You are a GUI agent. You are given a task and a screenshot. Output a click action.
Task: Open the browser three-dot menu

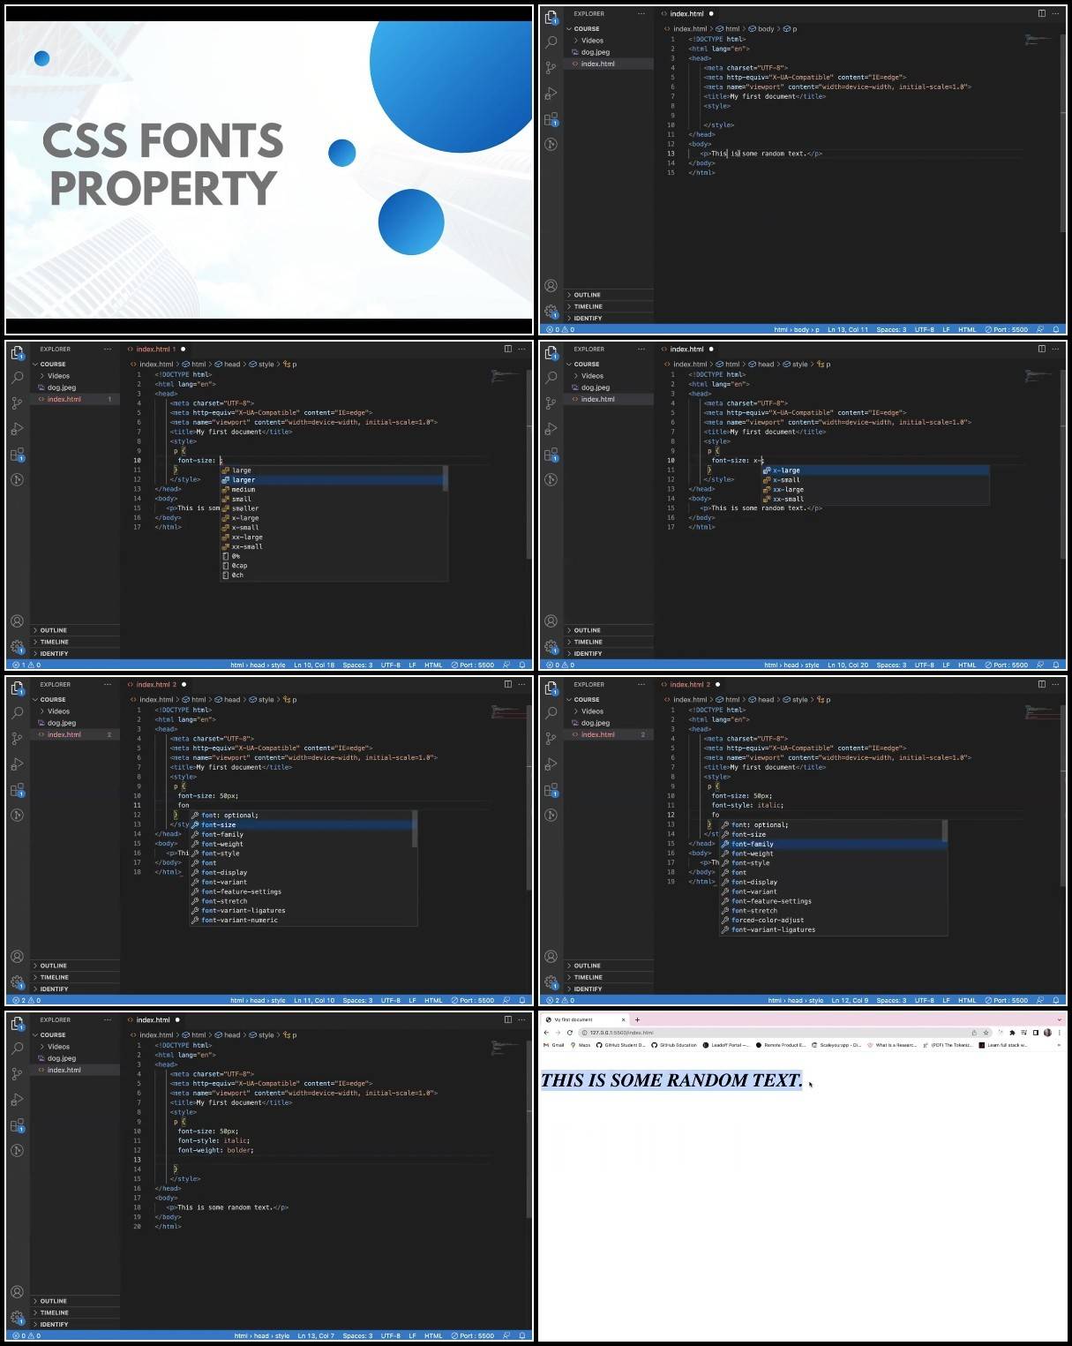coord(1059,1032)
